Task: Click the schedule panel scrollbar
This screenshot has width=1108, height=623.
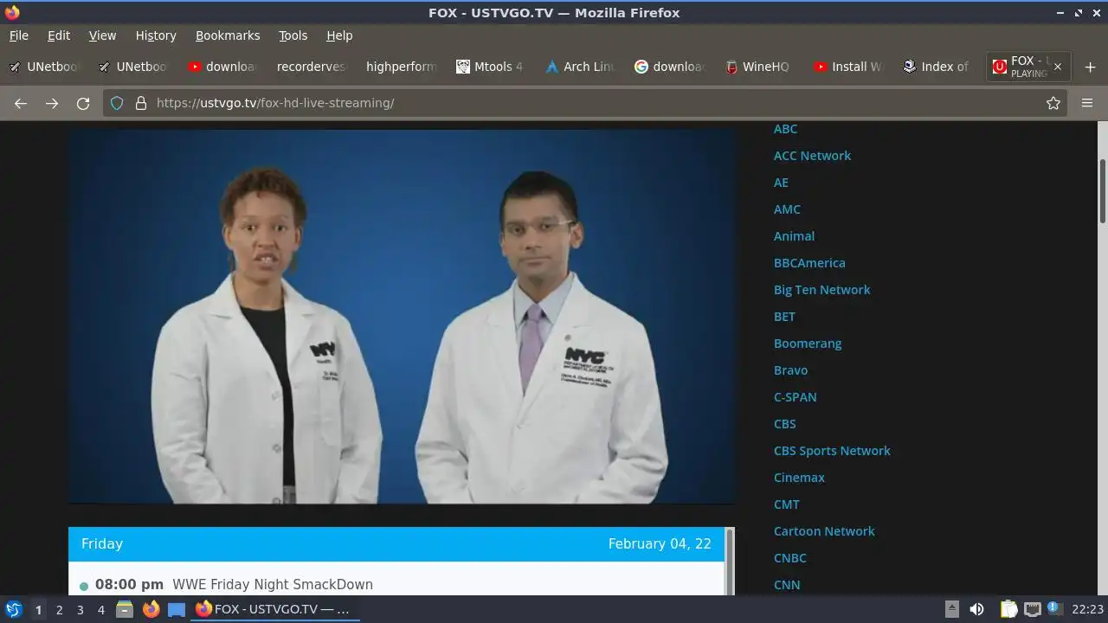Action: pos(730,562)
